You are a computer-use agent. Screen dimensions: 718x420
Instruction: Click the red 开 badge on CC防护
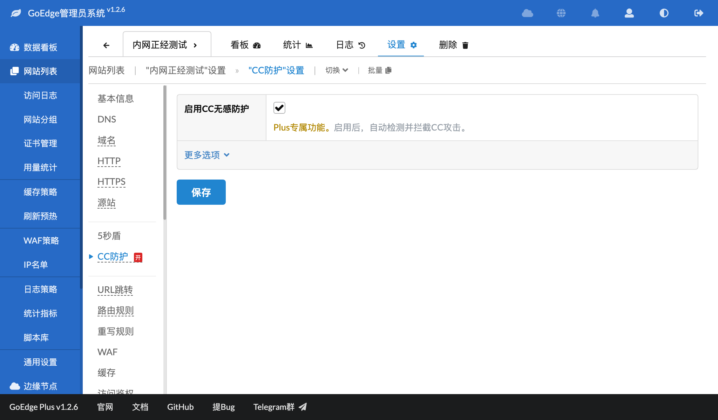pyautogui.click(x=138, y=258)
